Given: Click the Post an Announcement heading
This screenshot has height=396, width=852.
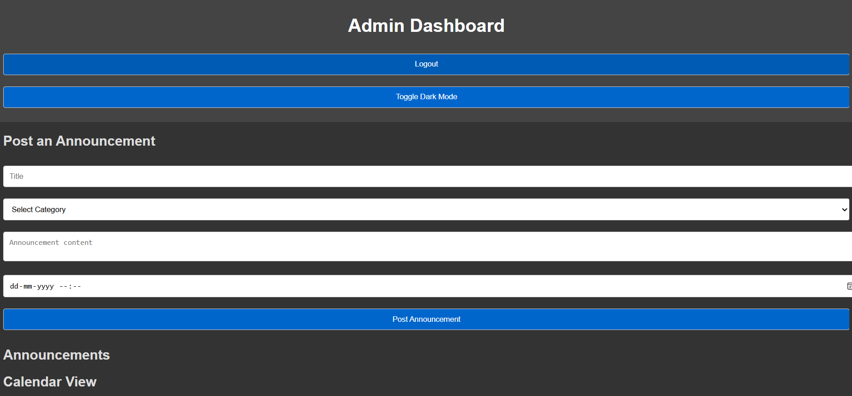Looking at the screenshot, I should 79,141.
